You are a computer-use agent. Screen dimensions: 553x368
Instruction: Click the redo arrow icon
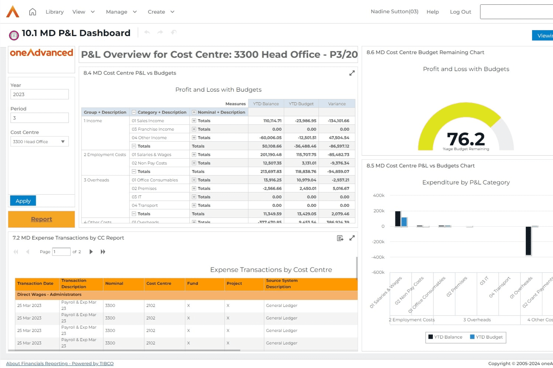pyautogui.click(x=160, y=32)
